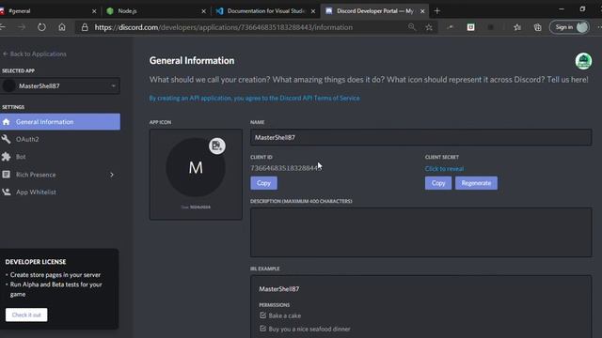Click the General Information home icon
Image resolution: width=602 pixels, height=338 pixels.
[x=7, y=122]
